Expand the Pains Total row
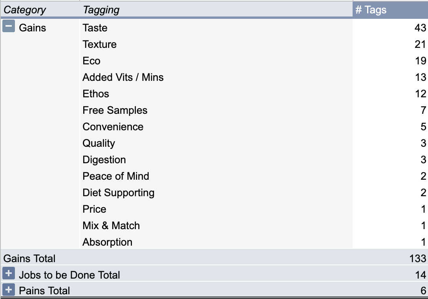Screen dimensions: 428x299 pos(9,290)
